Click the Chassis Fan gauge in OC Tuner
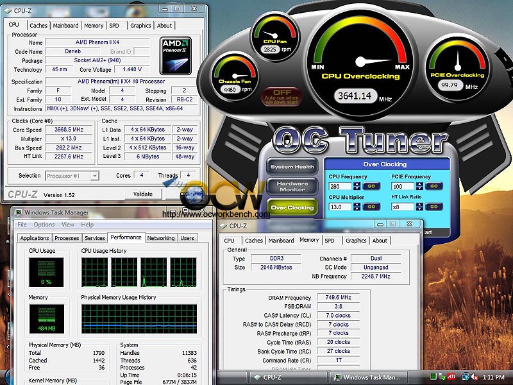Image resolution: width=513 pixels, height=385 pixels. (234, 76)
